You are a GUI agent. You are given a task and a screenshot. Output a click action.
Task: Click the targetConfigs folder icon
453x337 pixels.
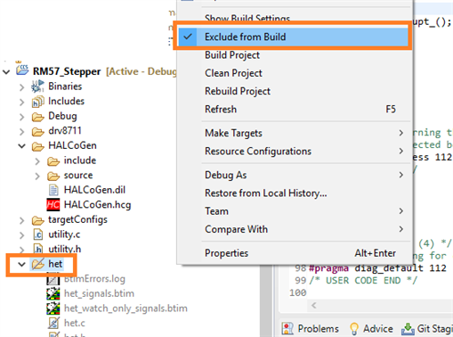38,220
